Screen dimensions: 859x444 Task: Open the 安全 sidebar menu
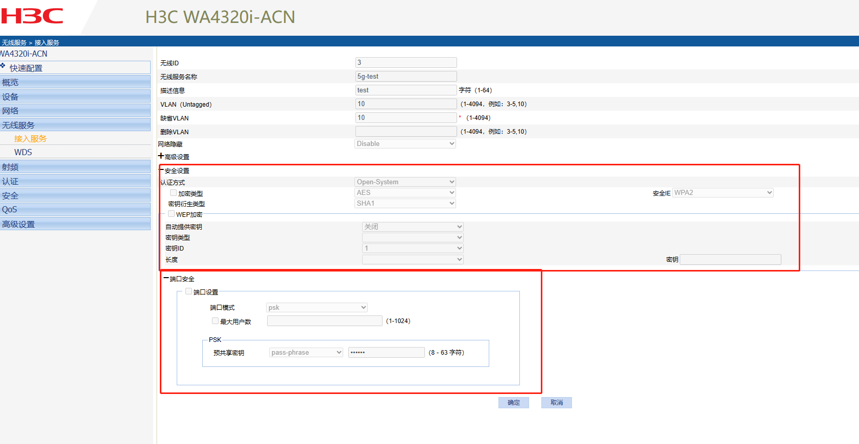76,195
